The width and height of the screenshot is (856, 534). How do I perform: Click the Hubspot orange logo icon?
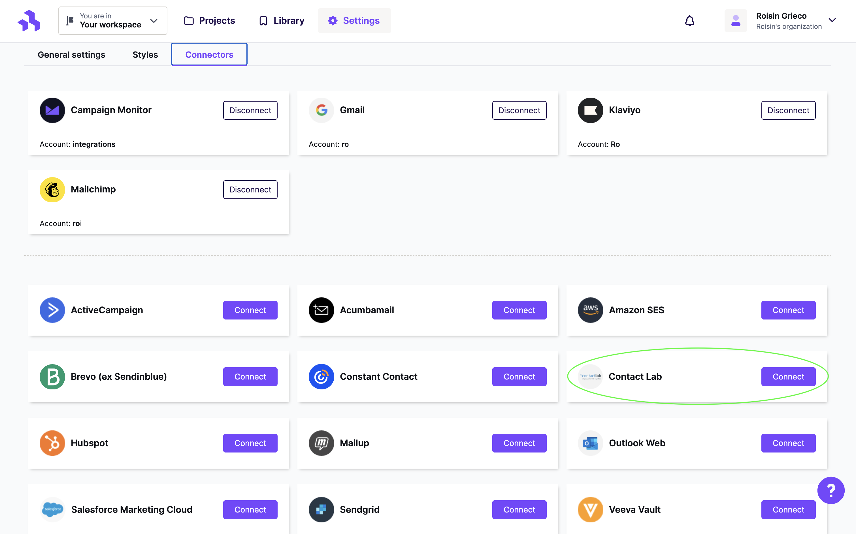pos(52,443)
